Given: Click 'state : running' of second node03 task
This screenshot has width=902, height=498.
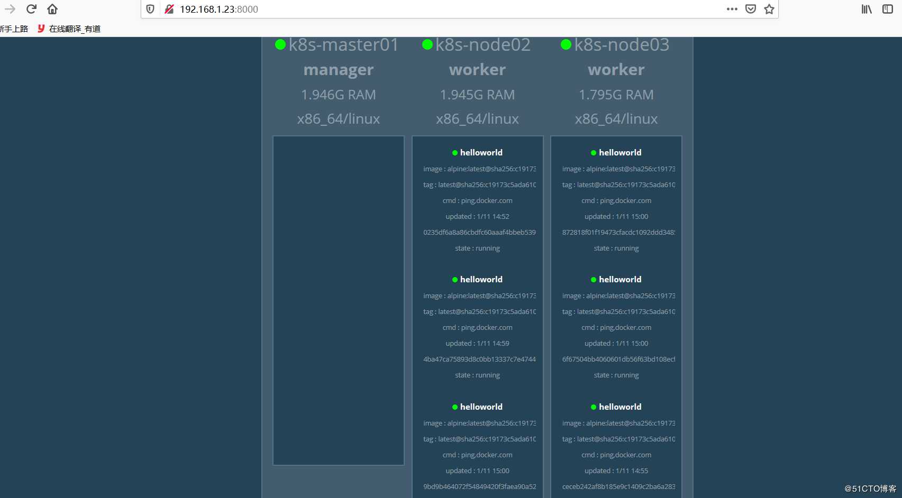Looking at the screenshot, I should (x=616, y=375).
